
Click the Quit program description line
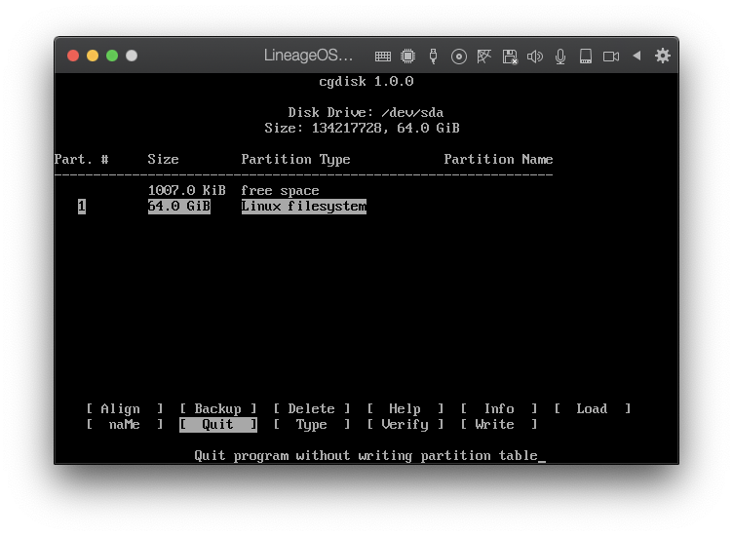pyautogui.click(x=366, y=456)
